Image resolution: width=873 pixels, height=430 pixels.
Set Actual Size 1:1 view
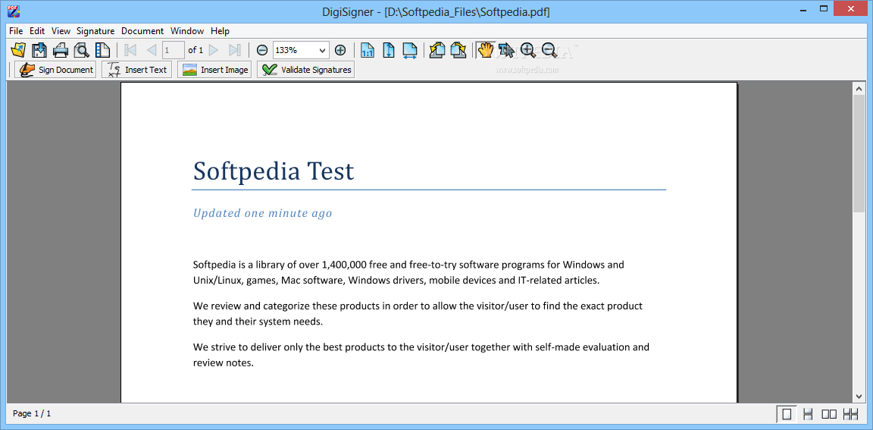pos(368,50)
